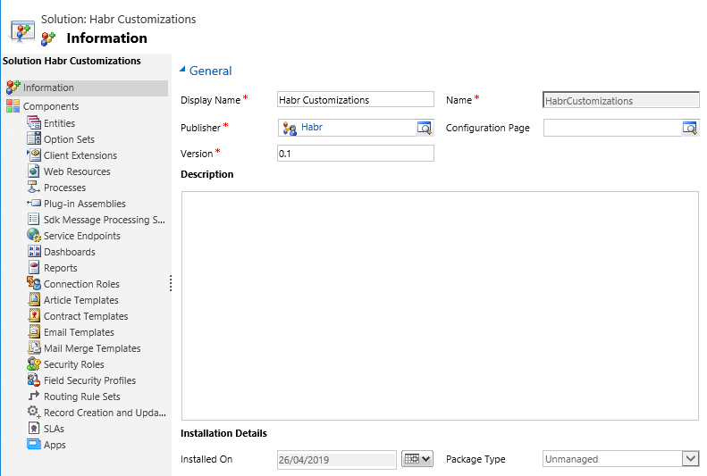Open the Option Sets node
Screen dimensions: 707x476
[69, 139]
